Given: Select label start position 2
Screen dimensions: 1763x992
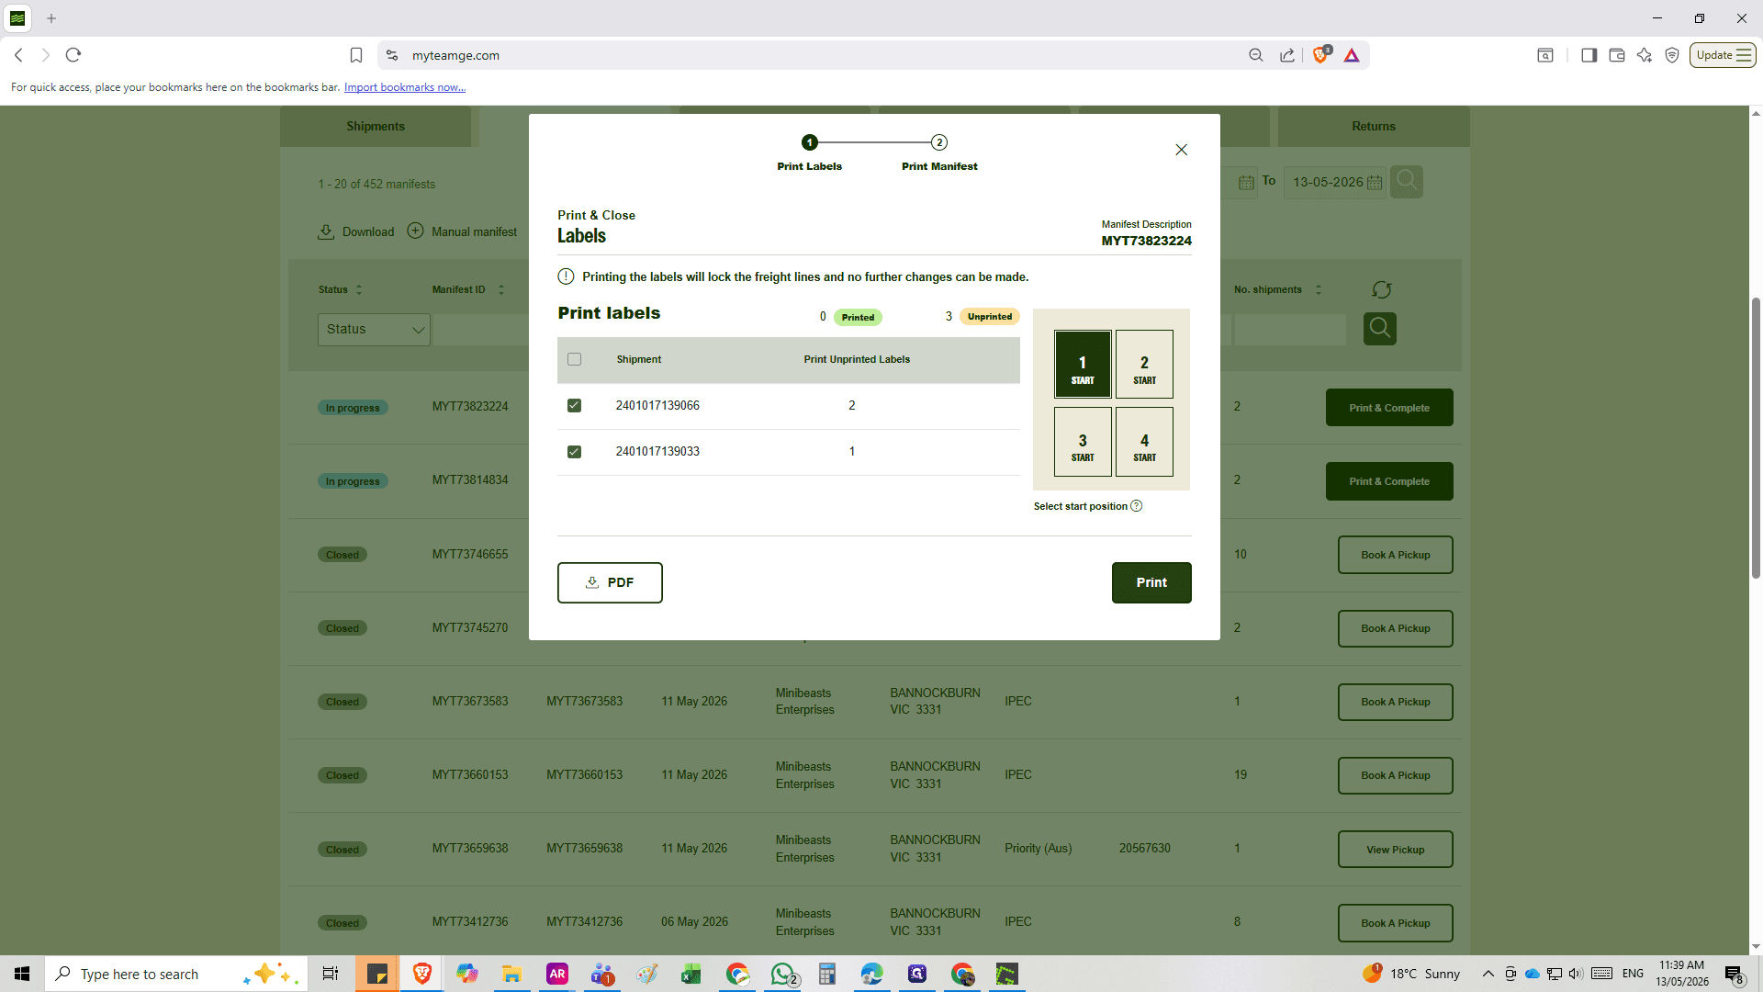Looking at the screenshot, I should (1144, 364).
